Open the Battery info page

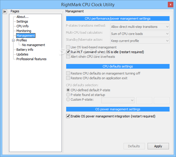coord(25,50)
